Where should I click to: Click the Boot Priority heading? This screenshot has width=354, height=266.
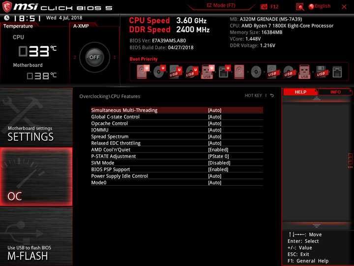(x=144, y=59)
